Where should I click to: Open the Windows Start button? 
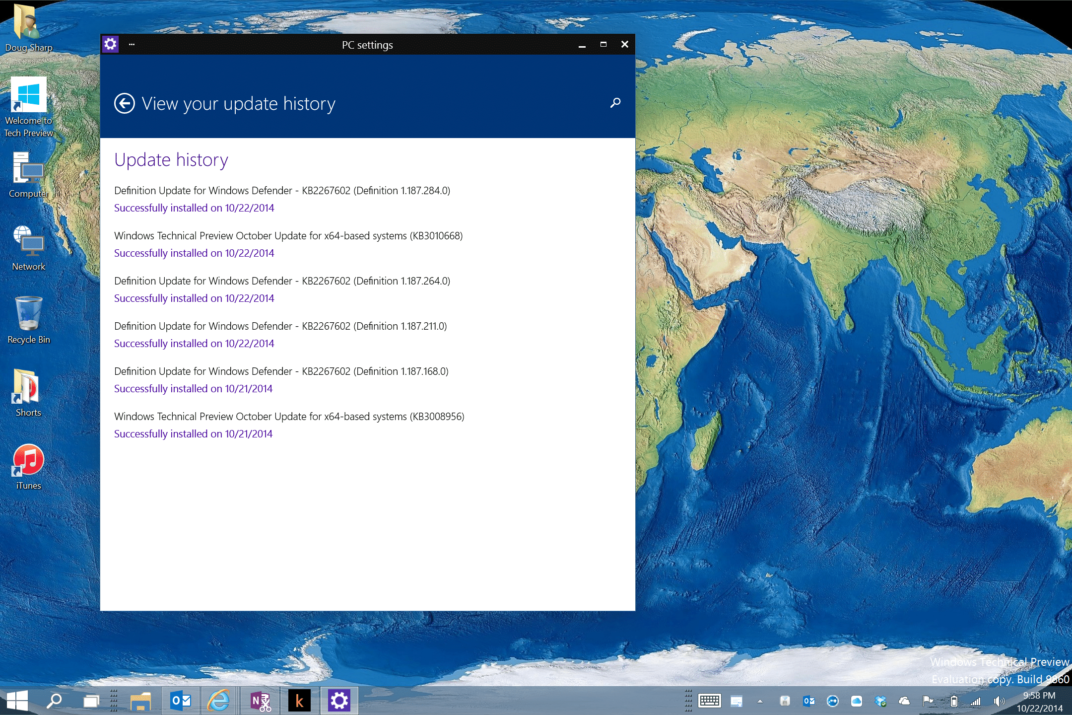17,701
